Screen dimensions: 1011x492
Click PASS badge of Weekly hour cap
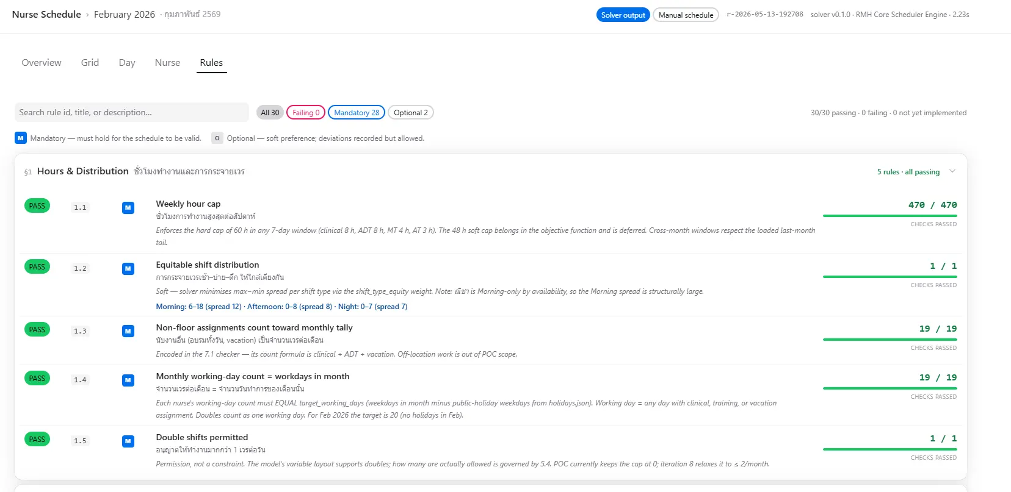(37, 205)
